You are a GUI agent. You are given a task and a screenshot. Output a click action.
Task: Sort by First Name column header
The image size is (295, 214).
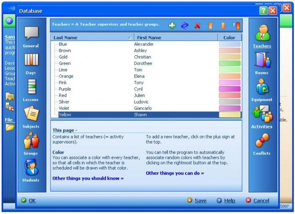(x=176, y=37)
